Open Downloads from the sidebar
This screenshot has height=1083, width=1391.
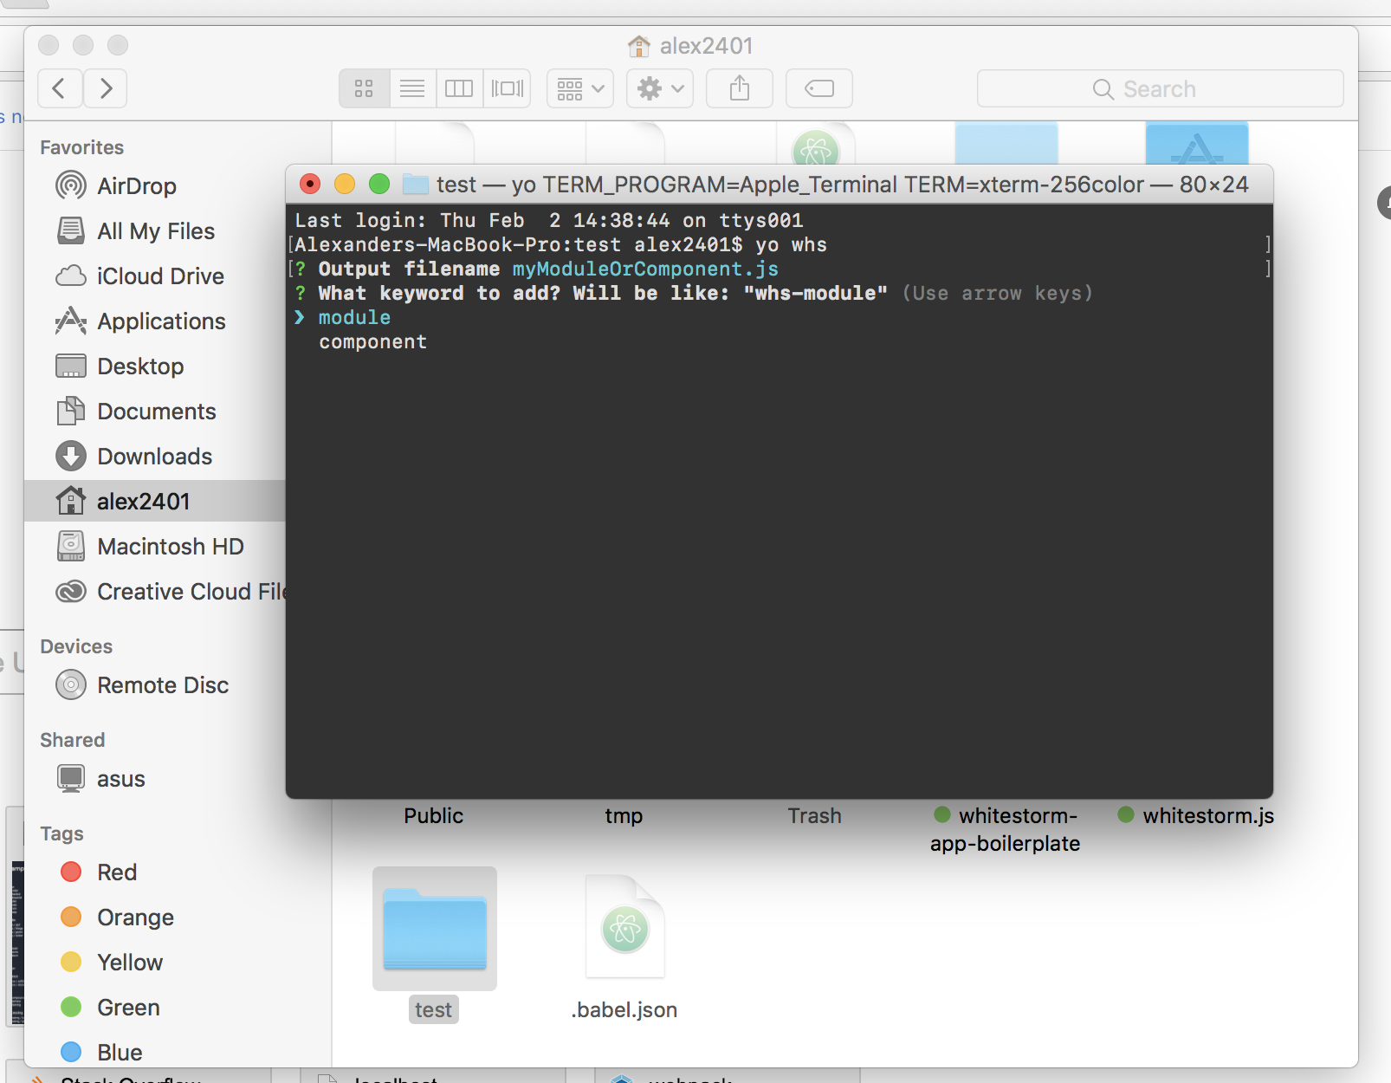pyautogui.click(x=156, y=457)
